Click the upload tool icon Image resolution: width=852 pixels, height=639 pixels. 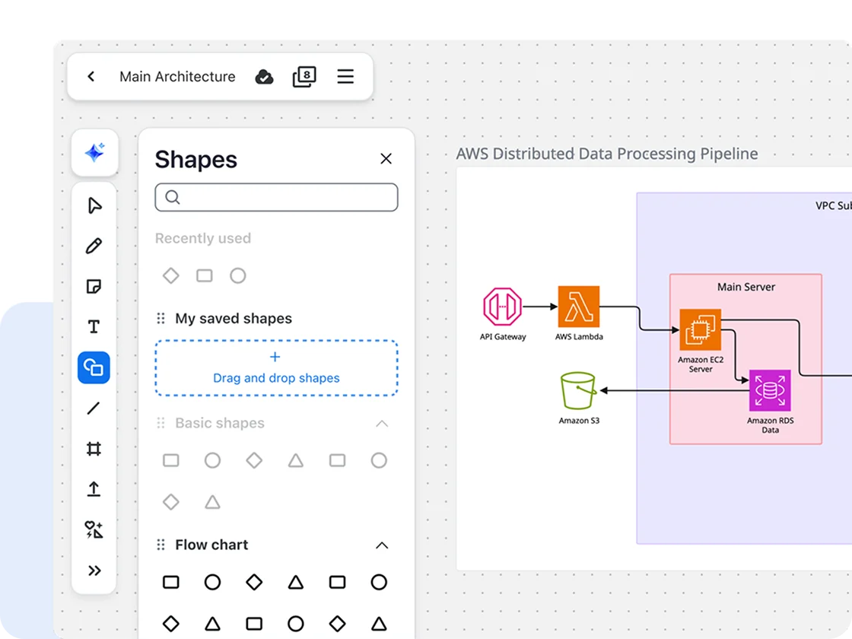click(94, 489)
